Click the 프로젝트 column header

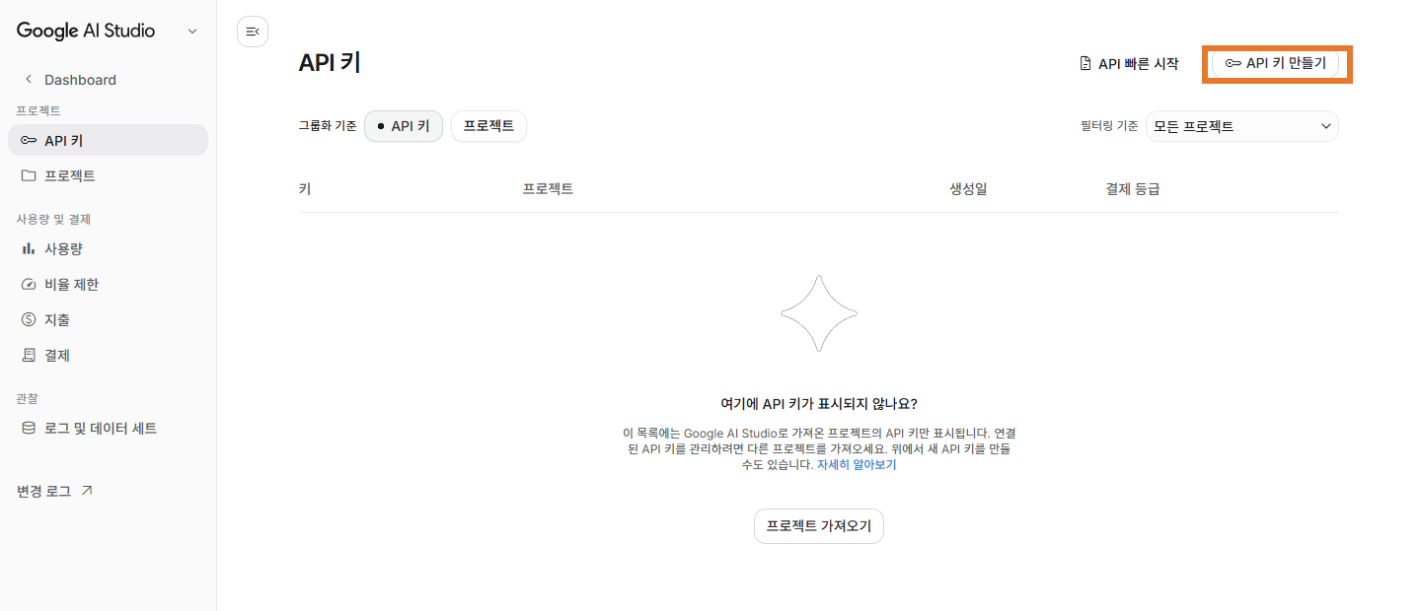(548, 189)
